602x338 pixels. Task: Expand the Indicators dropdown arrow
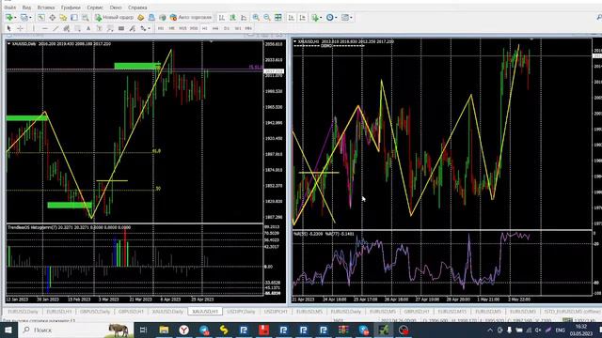tap(321, 18)
